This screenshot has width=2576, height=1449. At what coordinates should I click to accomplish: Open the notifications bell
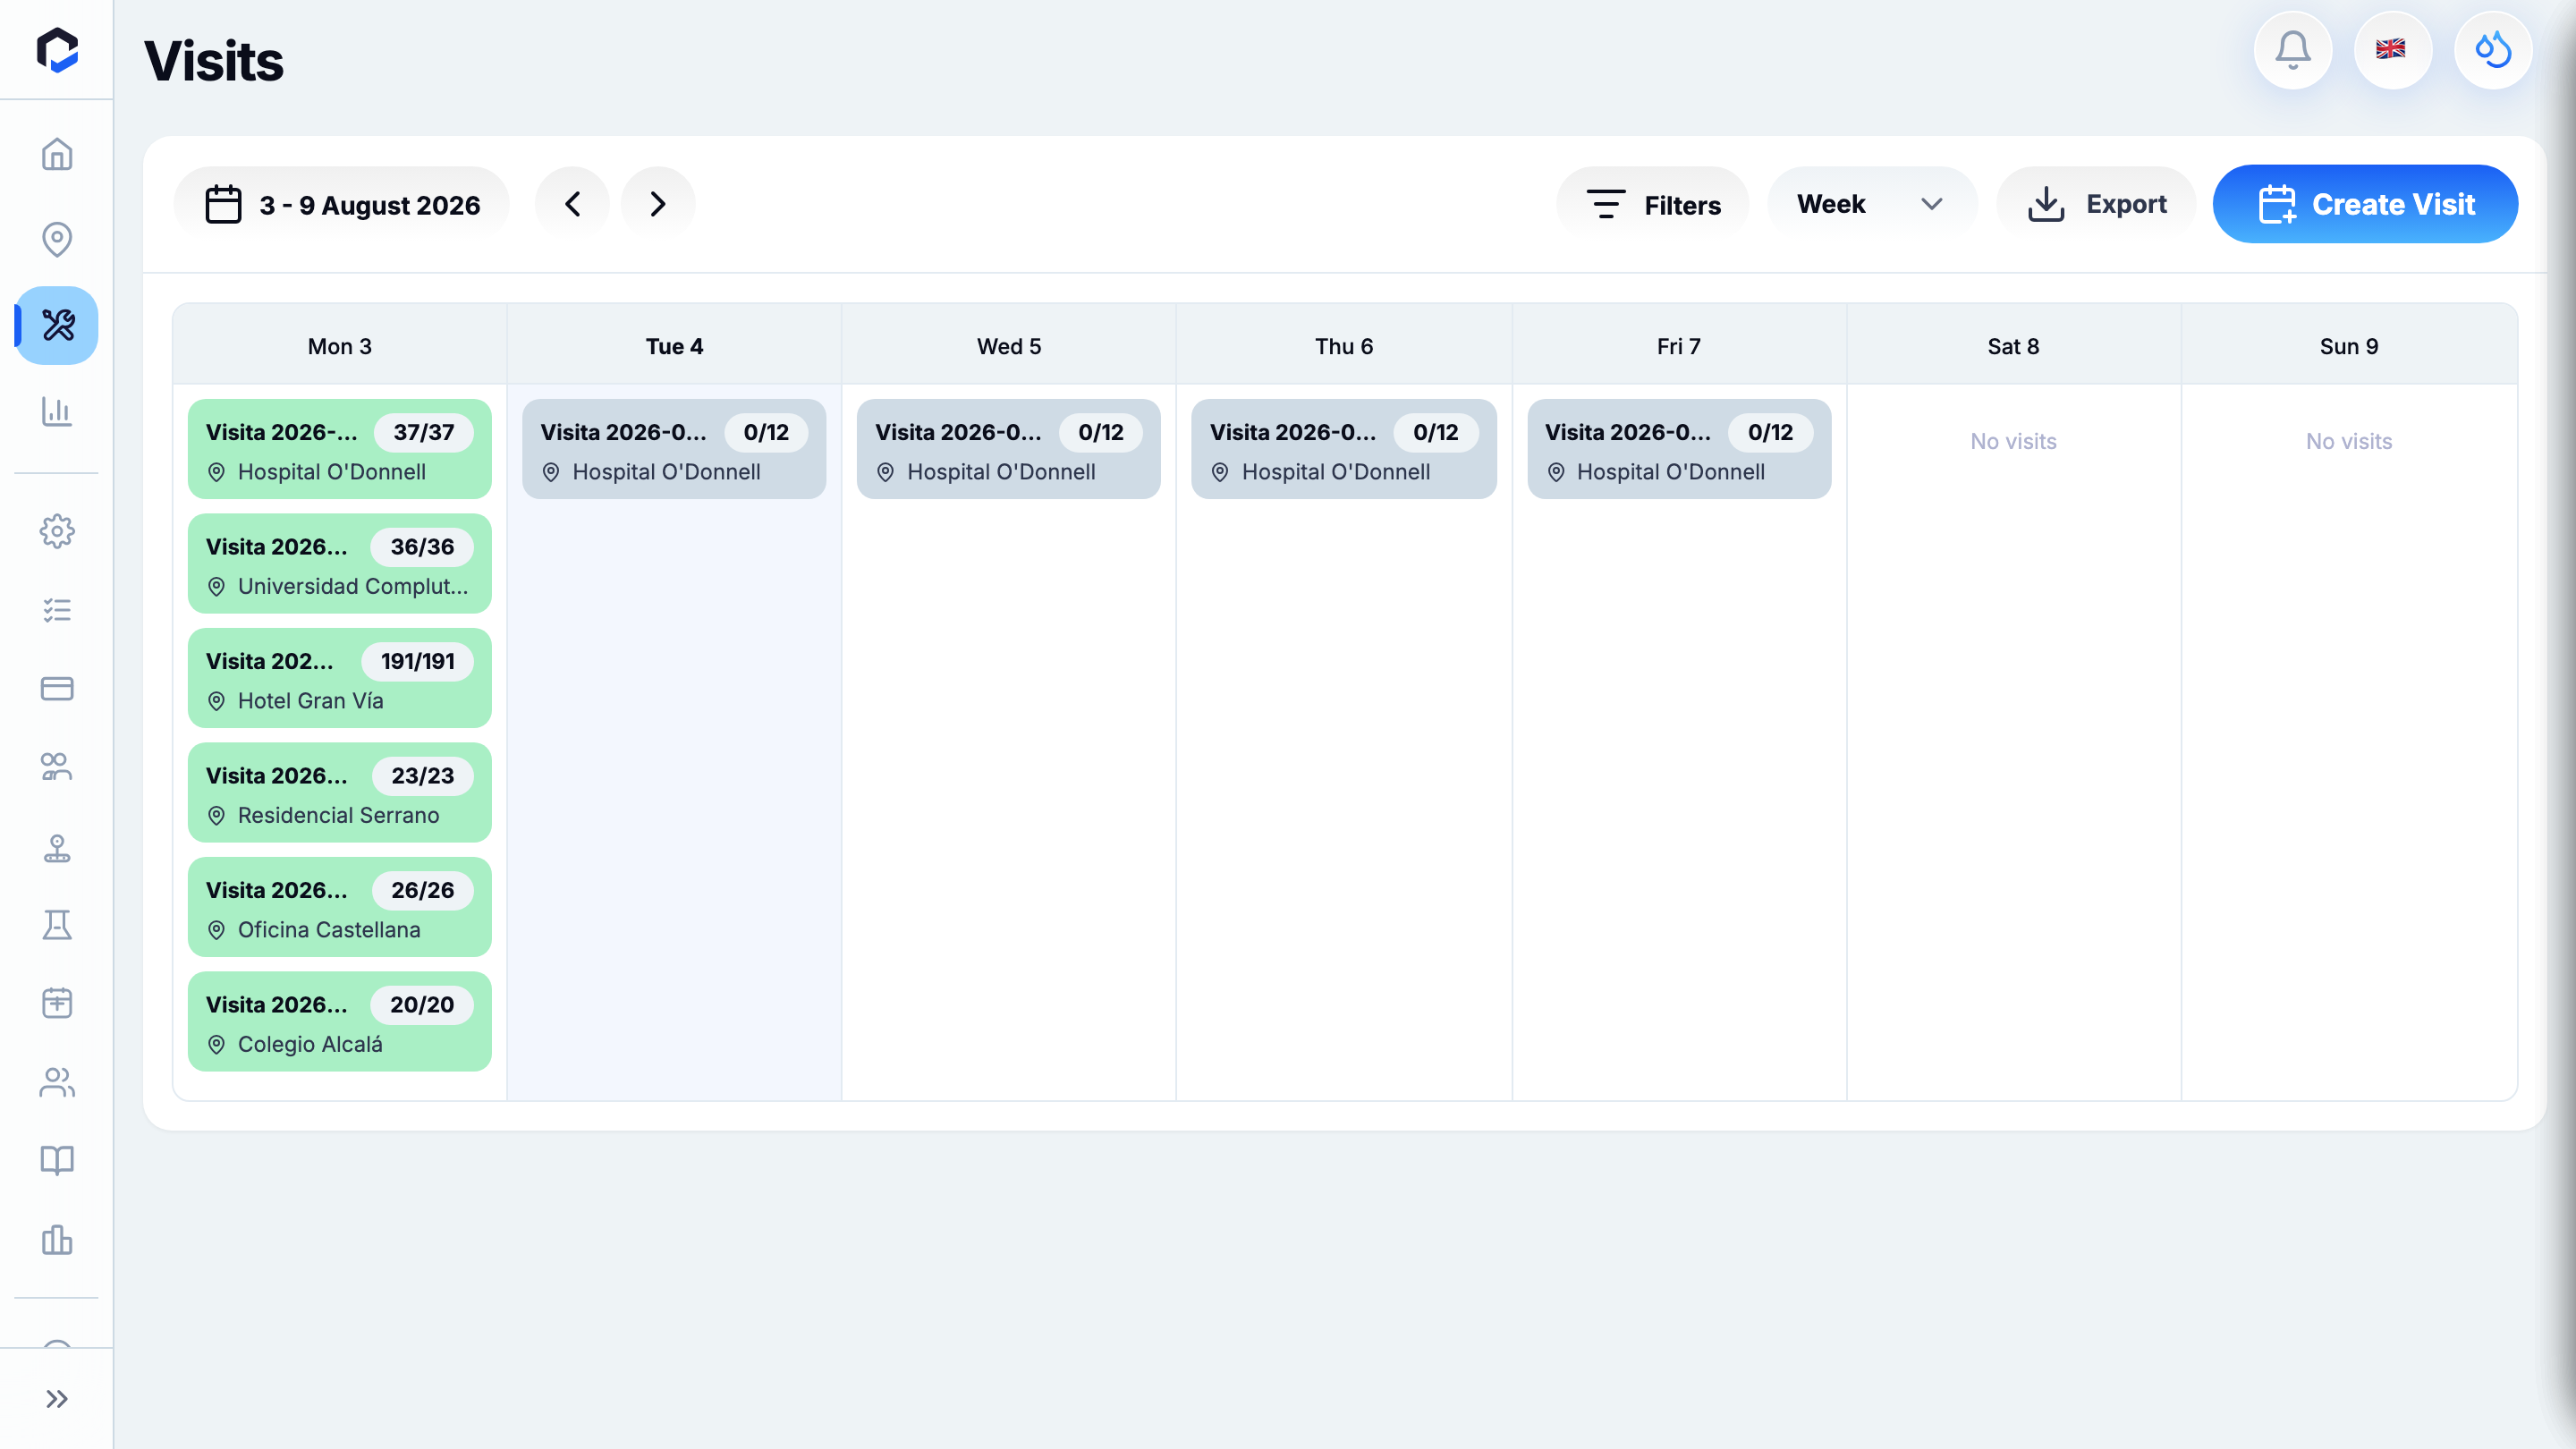pyautogui.click(x=2293, y=50)
